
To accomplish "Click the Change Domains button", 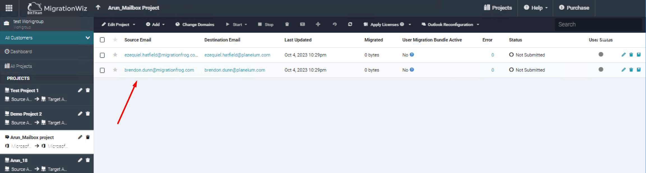I will click(195, 25).
